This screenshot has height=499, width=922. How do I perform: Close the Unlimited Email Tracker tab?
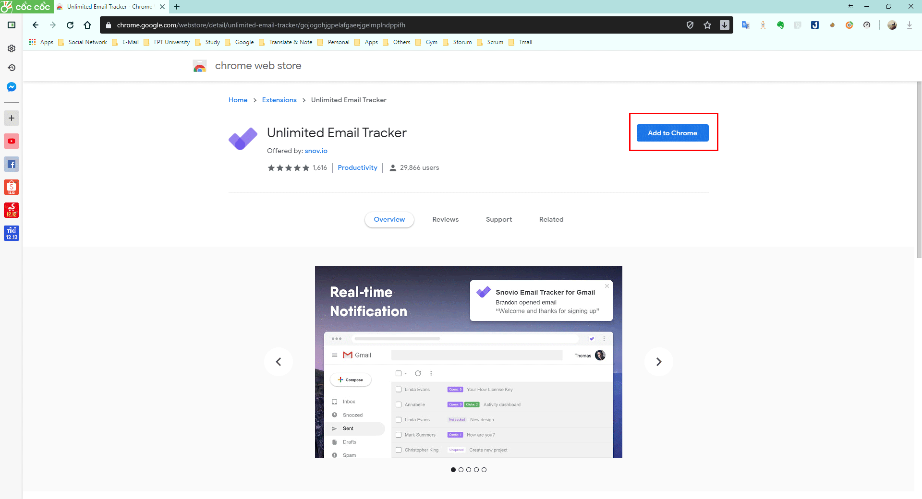[162, 7]
